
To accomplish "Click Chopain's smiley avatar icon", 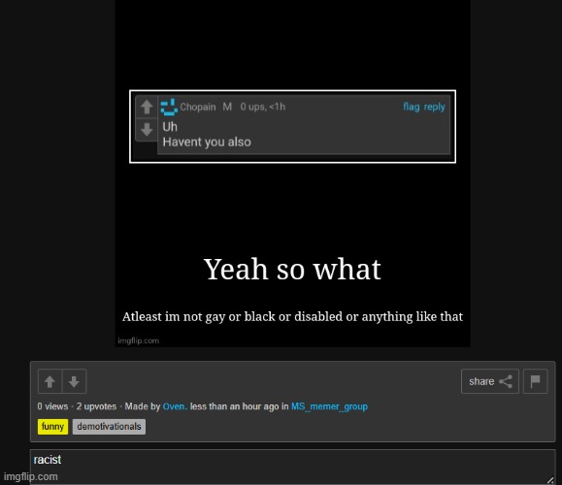I will (169, 107).
